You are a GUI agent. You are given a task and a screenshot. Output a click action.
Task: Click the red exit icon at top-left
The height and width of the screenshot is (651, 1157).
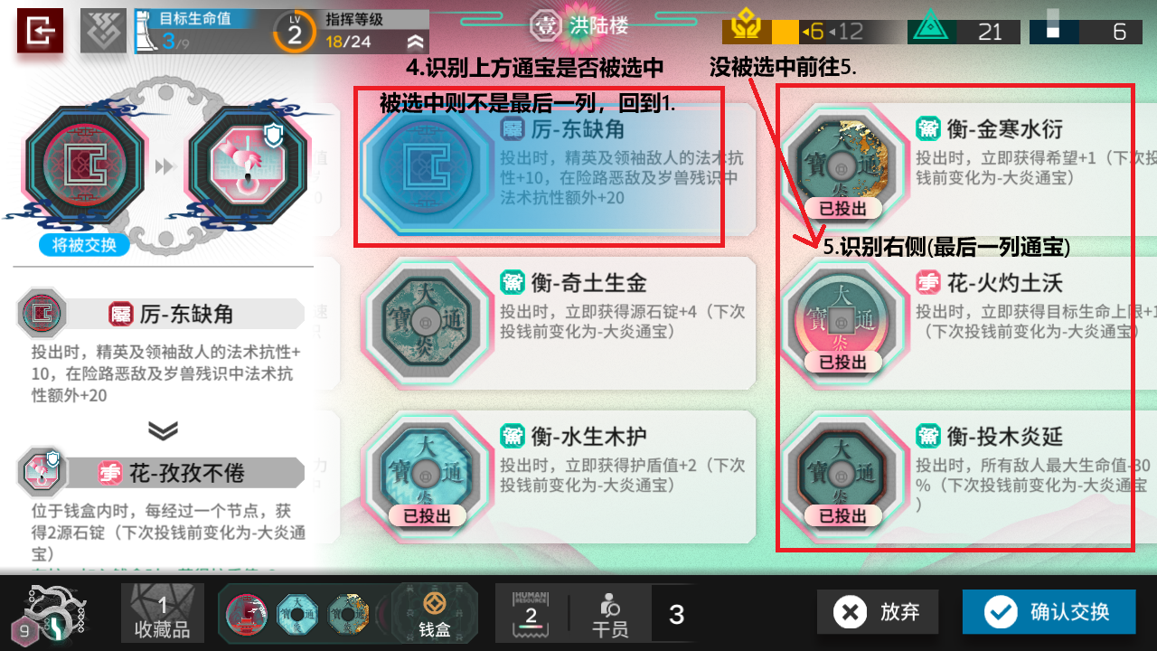click(x=40, y=31)
